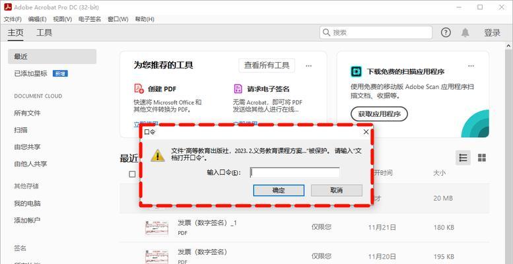Click the Adobe Scan app icon

pos(356,71)
